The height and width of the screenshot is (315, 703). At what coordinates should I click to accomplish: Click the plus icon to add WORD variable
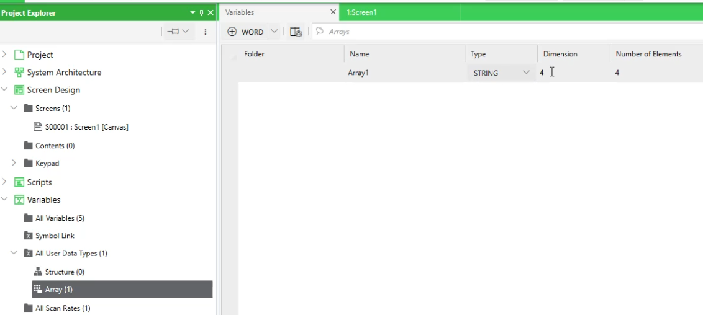pyautogui.click(x=232, y=32)
